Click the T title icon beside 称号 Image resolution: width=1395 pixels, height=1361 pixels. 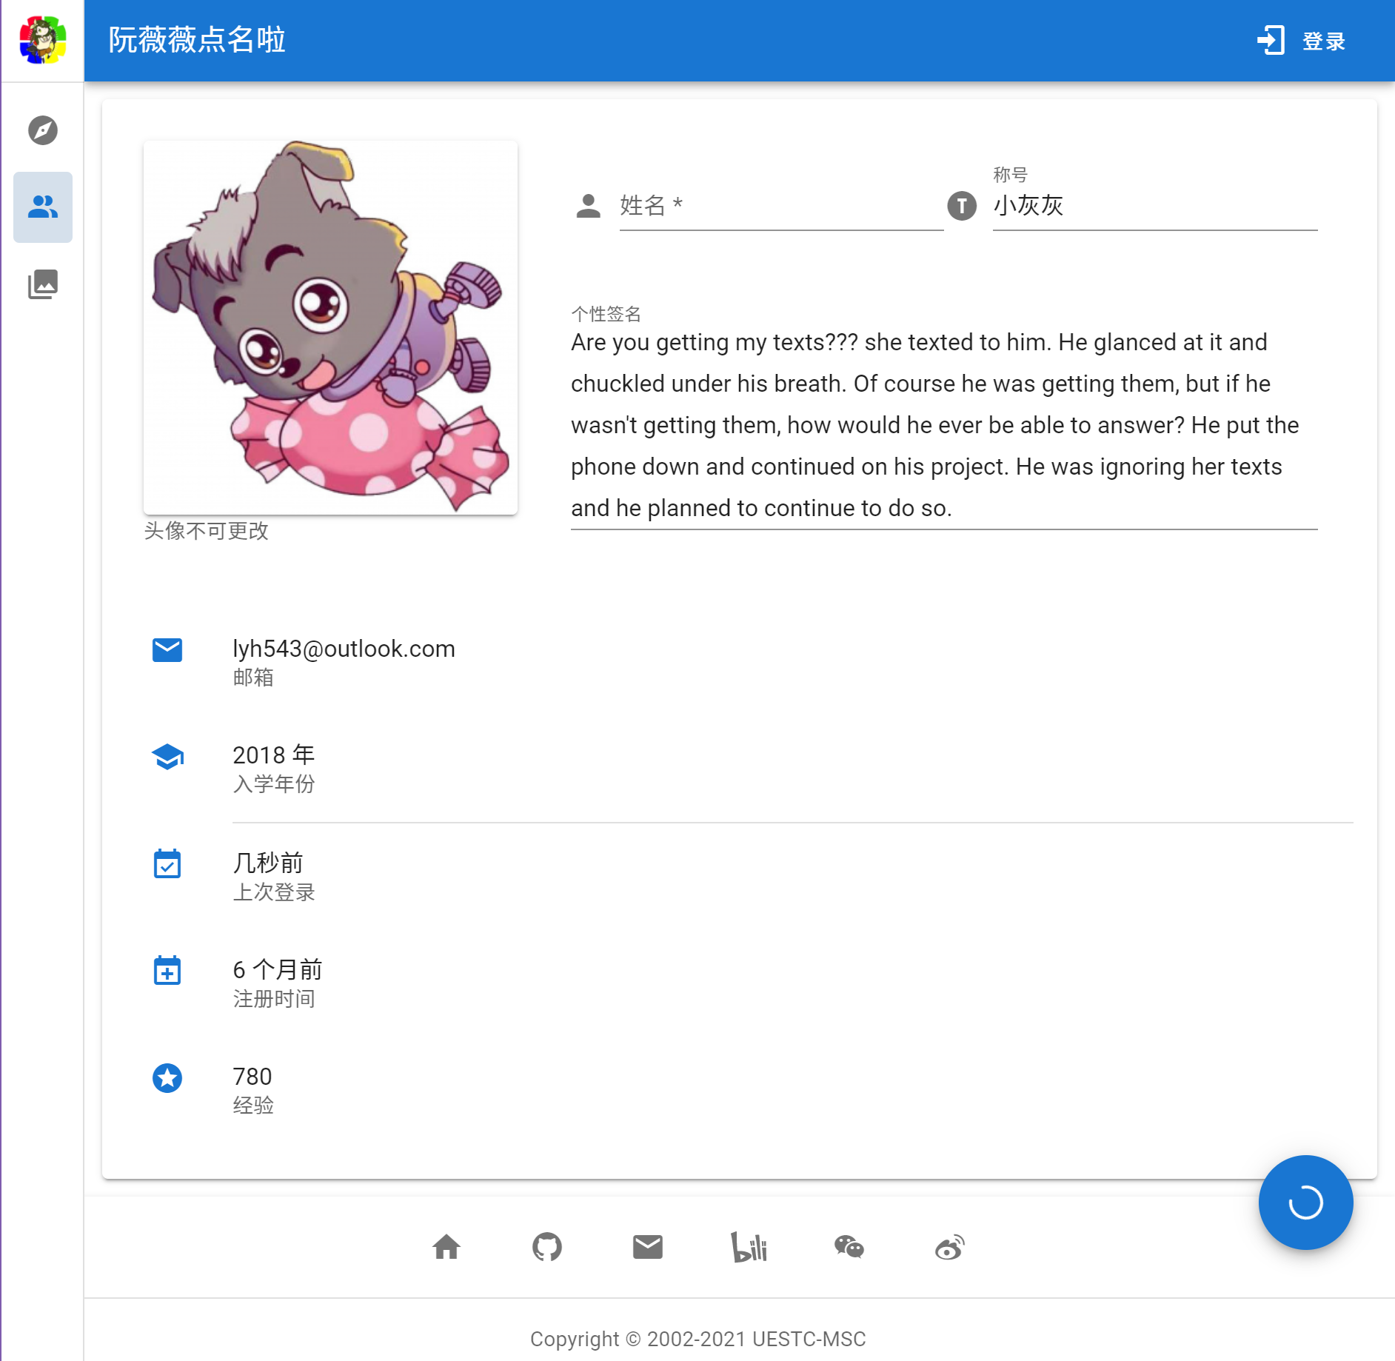(x=962, y=206)
